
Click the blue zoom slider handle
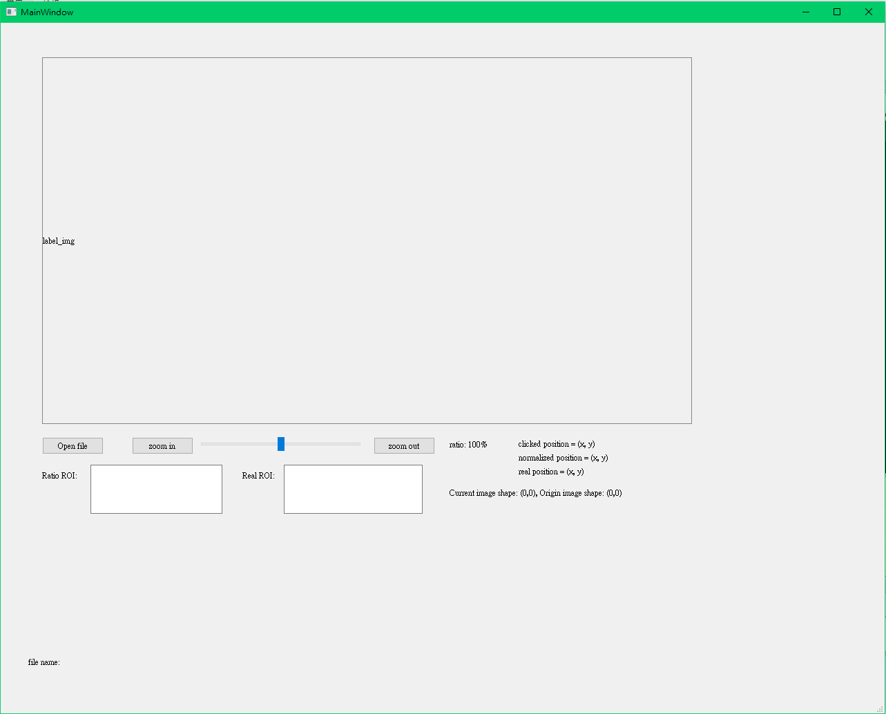(x=281, y=444)
